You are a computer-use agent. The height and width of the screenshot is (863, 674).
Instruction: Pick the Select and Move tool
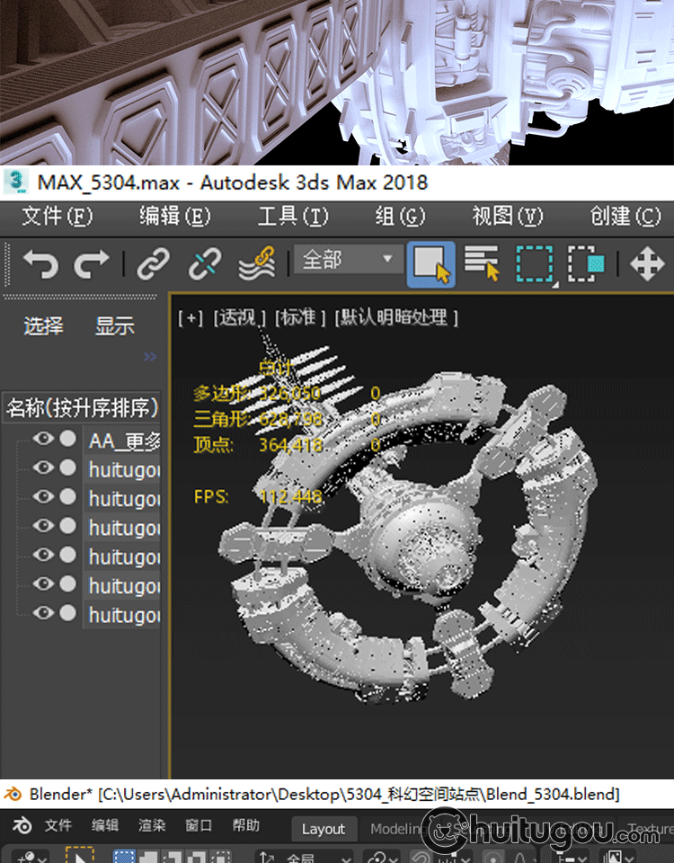click(x=646, y=264)
